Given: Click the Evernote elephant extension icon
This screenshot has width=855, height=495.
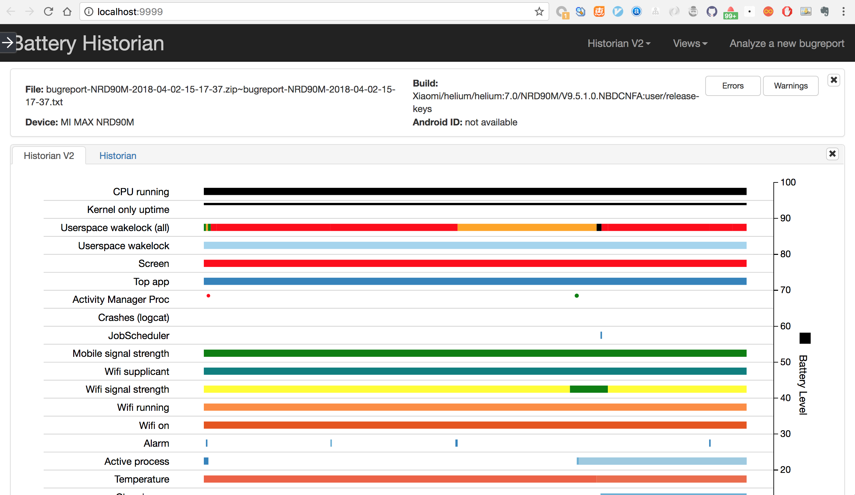Looking at the screenshot, I should click(x=824, y=11).
